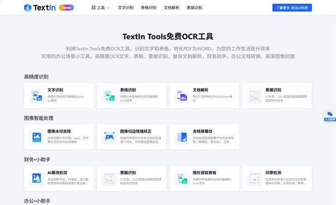Click the 图片提取表格 icon
Screen dimensions: 336x205
click(182, 179)
